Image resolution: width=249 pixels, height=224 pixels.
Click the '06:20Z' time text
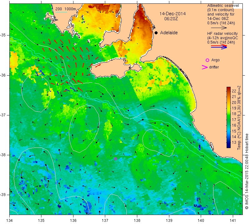click(x=171, y=19)
